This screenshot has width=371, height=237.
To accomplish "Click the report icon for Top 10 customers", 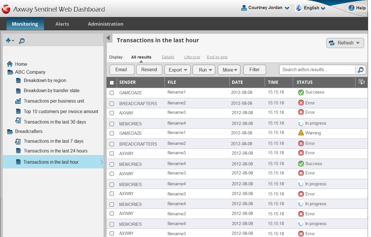I will click(18, 111).
